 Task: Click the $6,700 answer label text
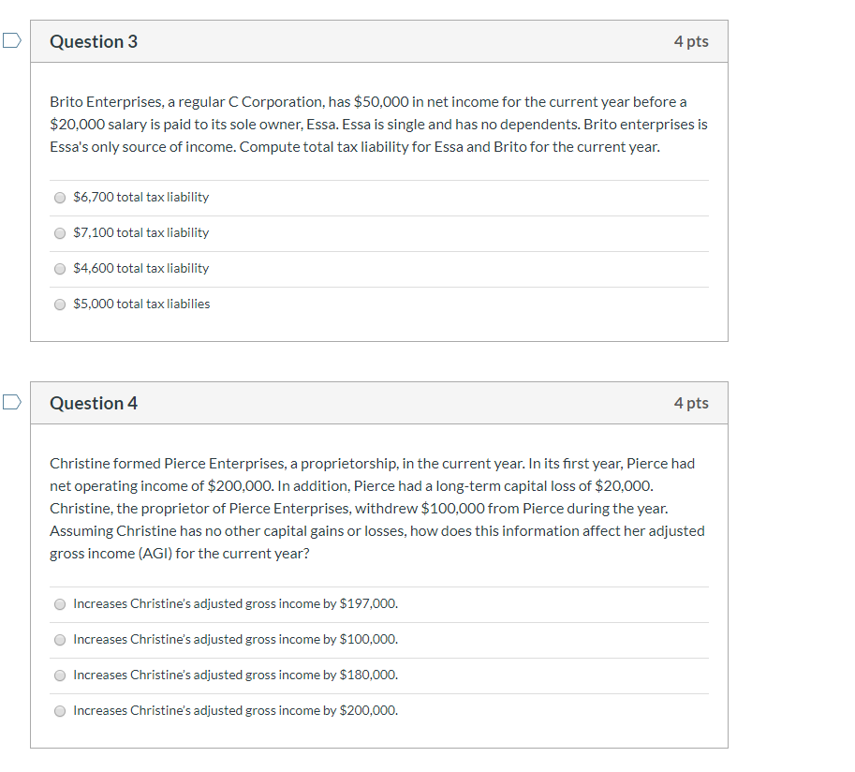(x=140, y=198)
